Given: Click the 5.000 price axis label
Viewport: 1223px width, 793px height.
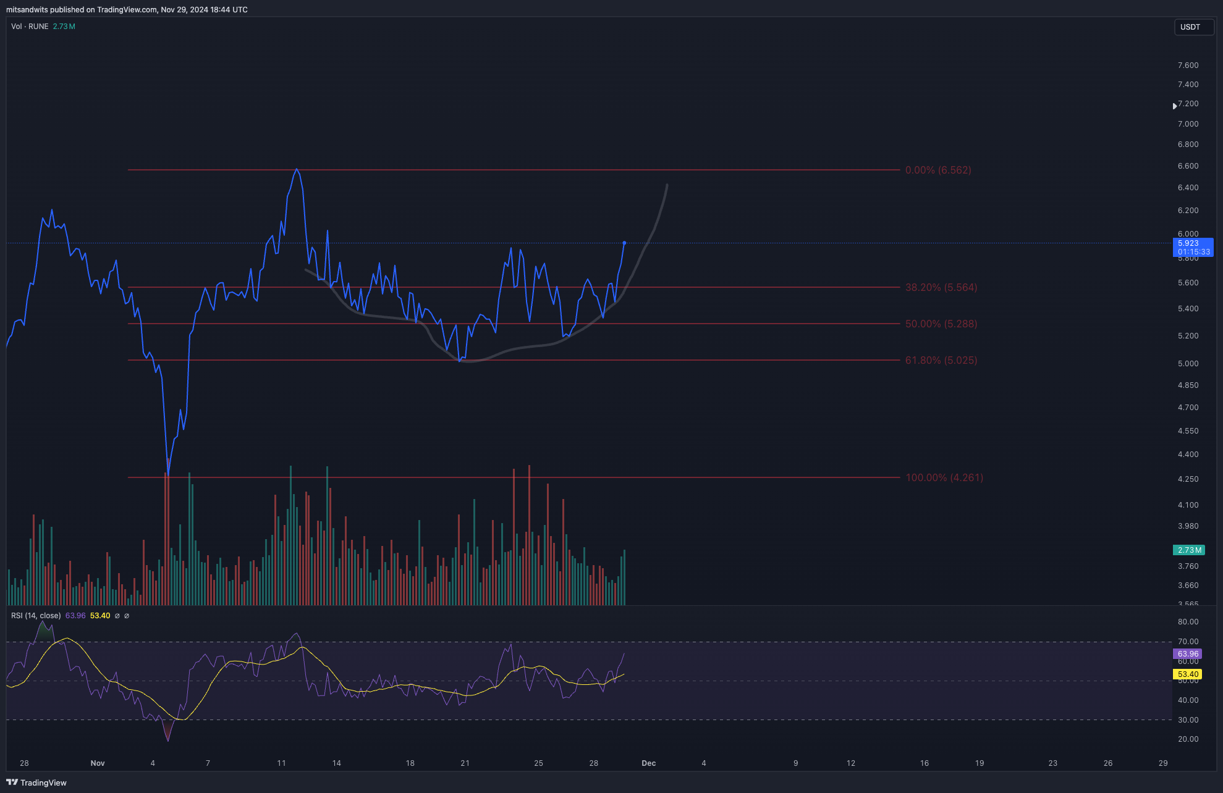Looking at the screenshot, I should (x=1188, y=364).
